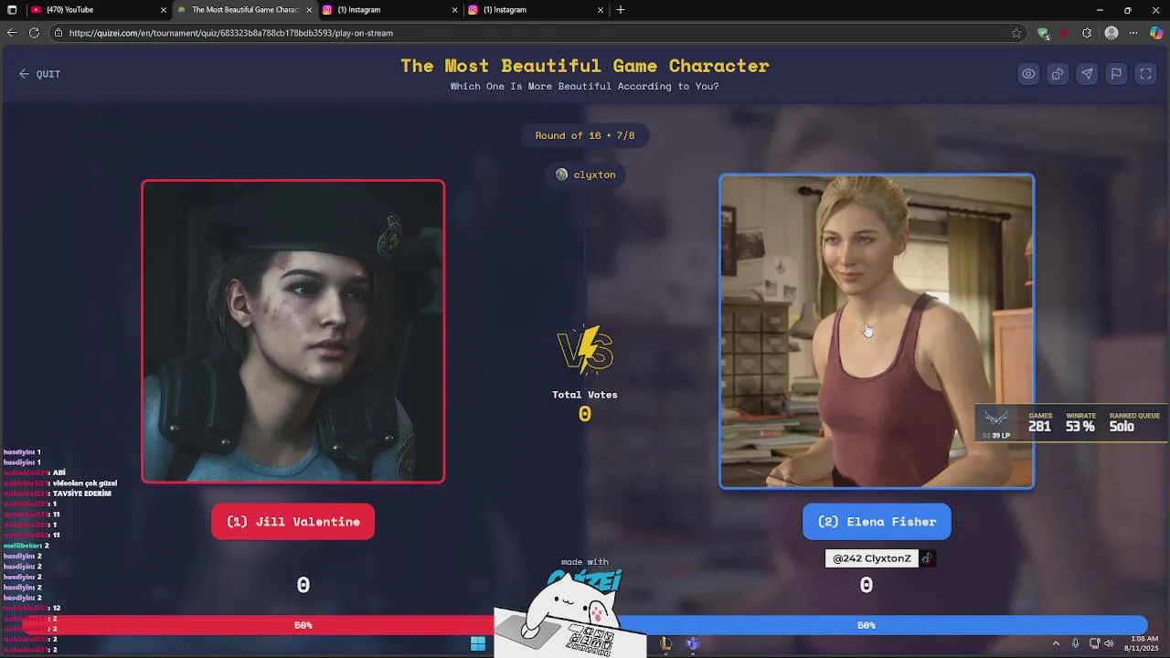This screenshot has width=1170, height=658.
Task: Click the paper plane share icon
Action: [x=1087, y=74]
